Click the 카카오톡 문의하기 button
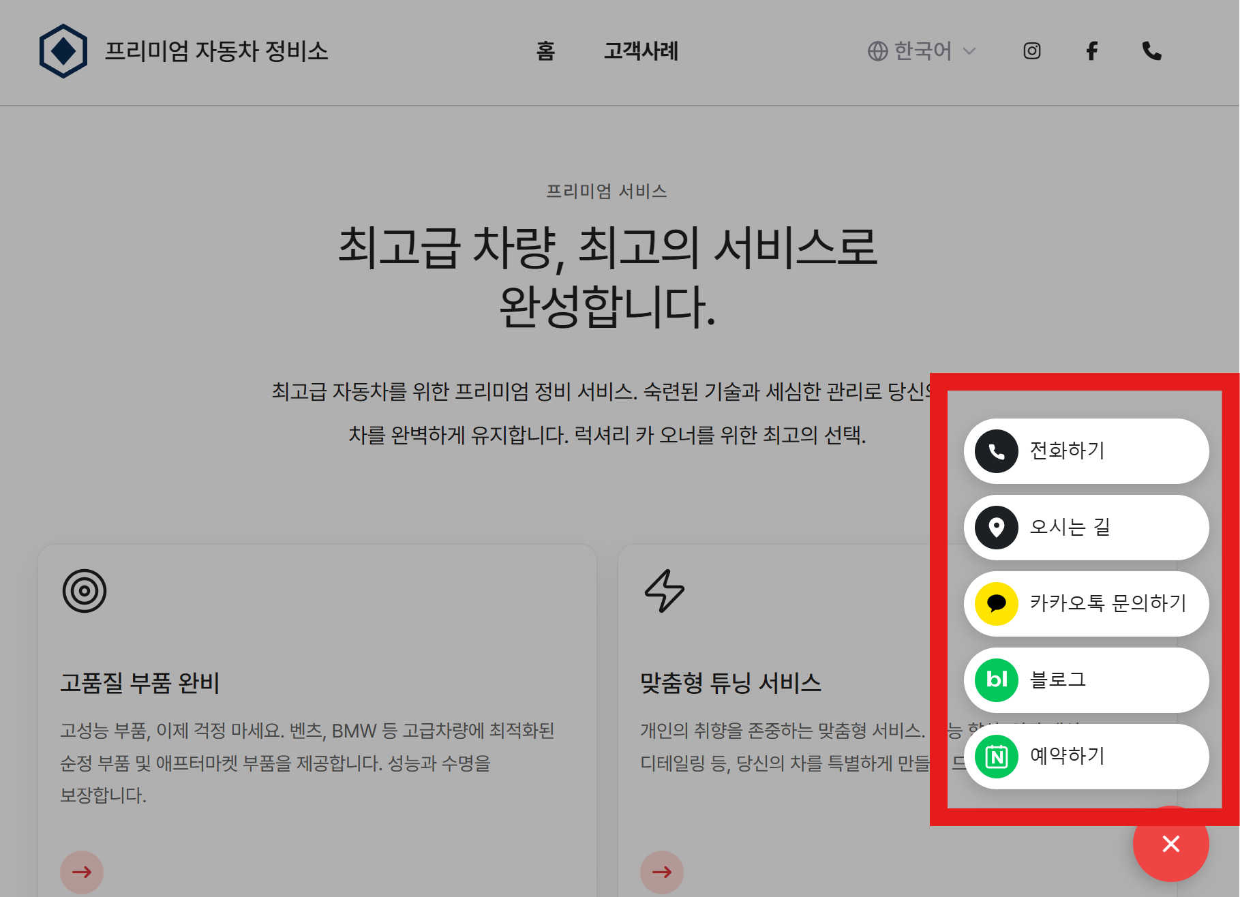The image size is (1240, 897). tap(1107, 604)
